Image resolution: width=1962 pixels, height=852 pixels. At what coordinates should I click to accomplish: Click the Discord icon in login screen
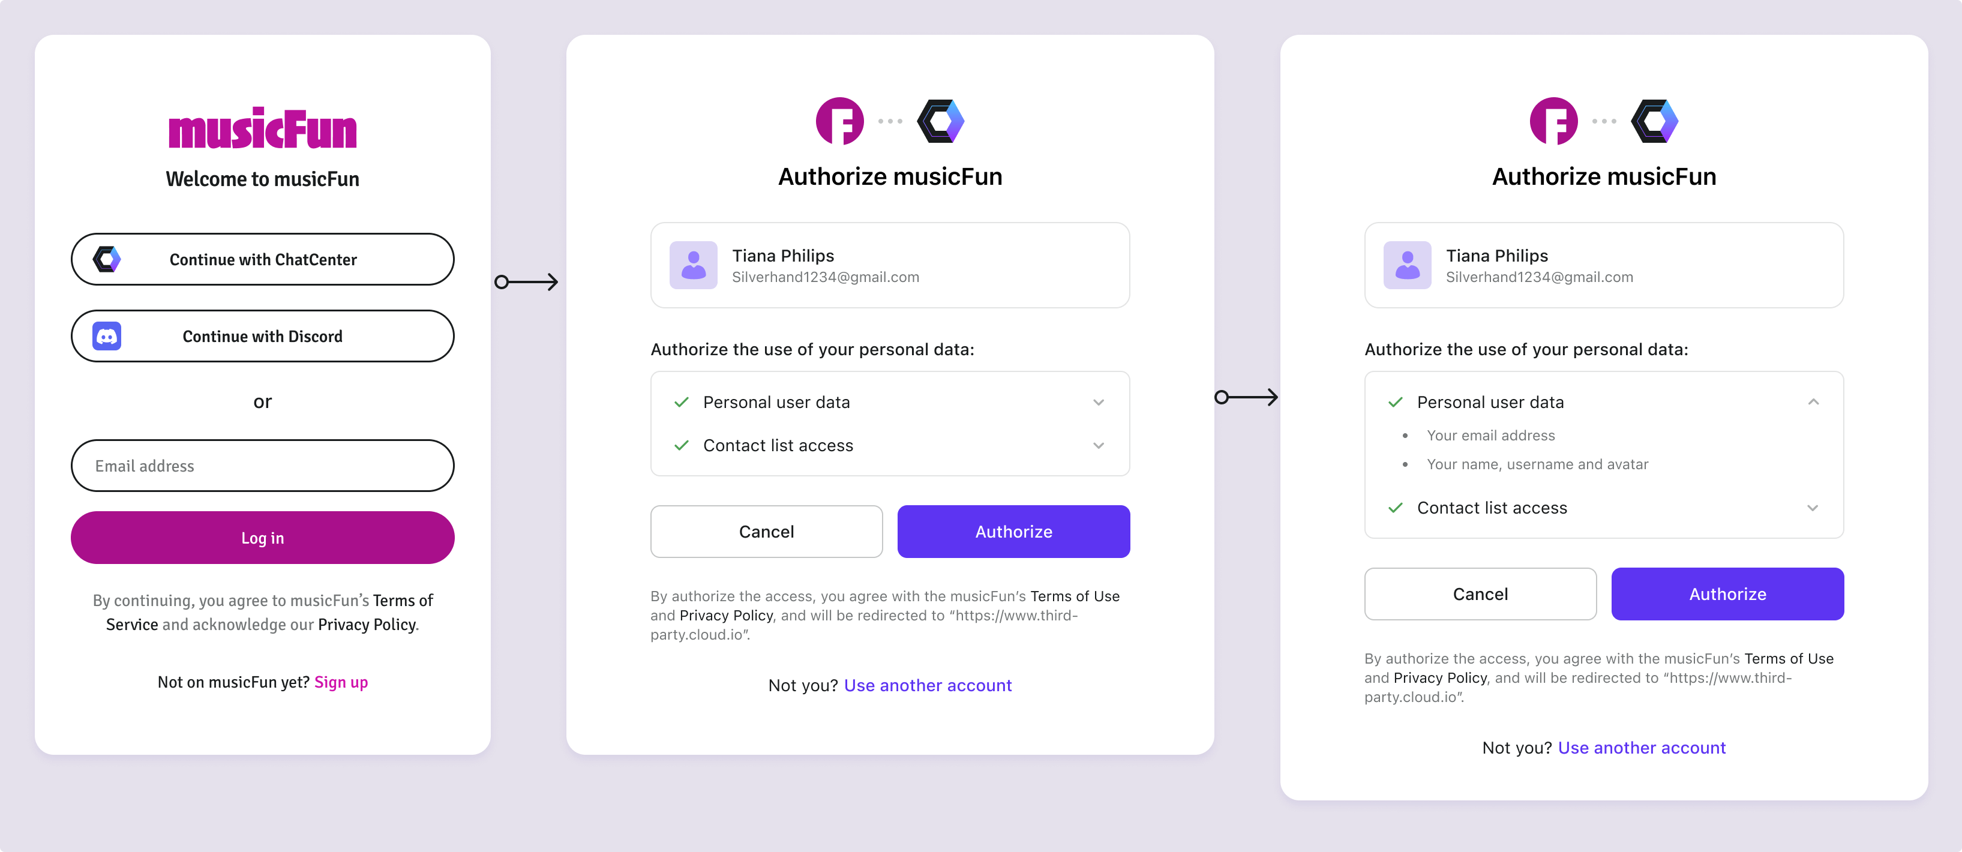click(107, 335)
